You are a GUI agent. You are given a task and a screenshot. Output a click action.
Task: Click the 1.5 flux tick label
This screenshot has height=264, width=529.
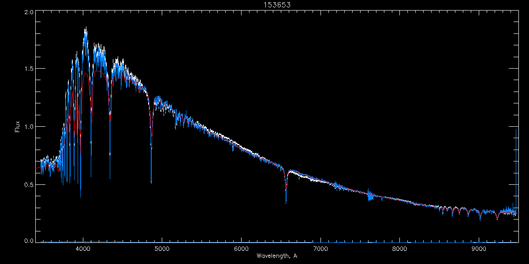tap(29, 69)
